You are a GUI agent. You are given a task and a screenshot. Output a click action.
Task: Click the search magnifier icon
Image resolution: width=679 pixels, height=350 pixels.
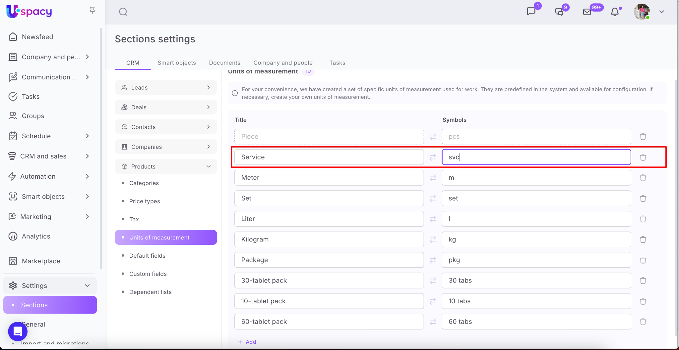(123, 12)
